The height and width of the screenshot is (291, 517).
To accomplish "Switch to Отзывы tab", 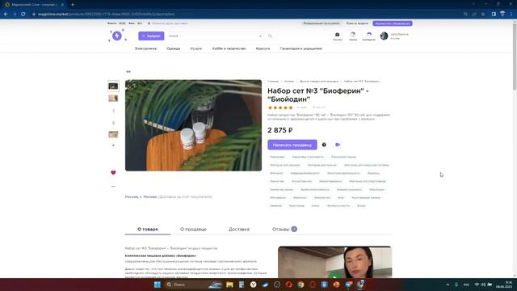I will point(284,229).
